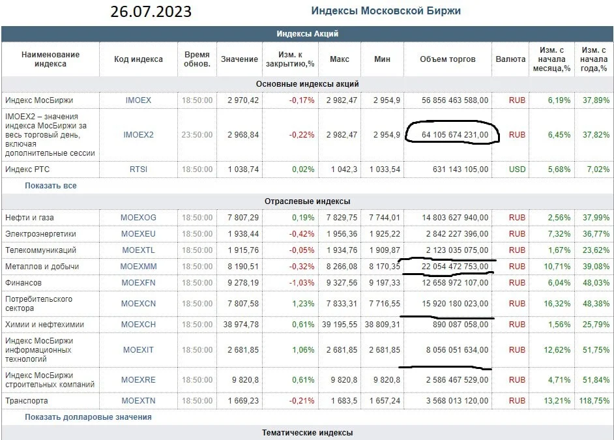Click the 'Мин' column header
The height and width of the screenshot is (440, 614).
click(x=382, y=59)
